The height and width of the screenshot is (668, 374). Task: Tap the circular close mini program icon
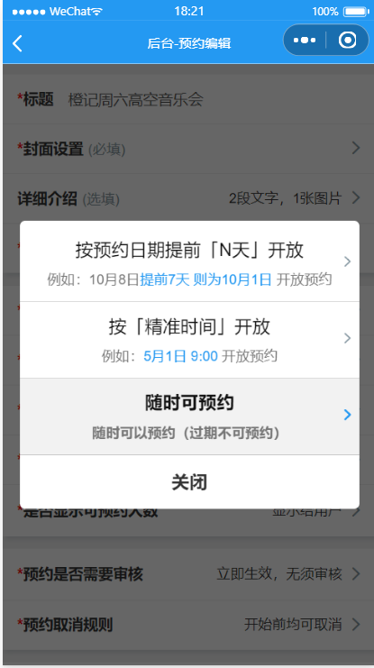(347, 40)
